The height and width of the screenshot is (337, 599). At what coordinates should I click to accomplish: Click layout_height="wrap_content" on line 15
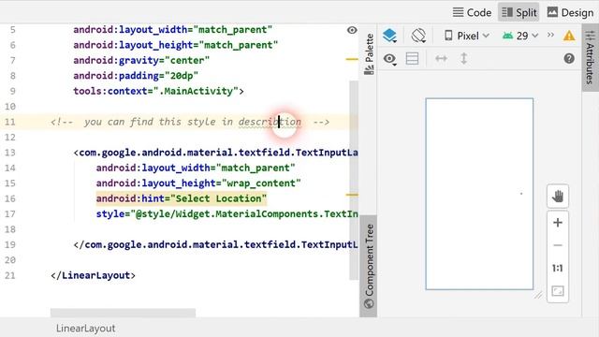coord(198,183)
